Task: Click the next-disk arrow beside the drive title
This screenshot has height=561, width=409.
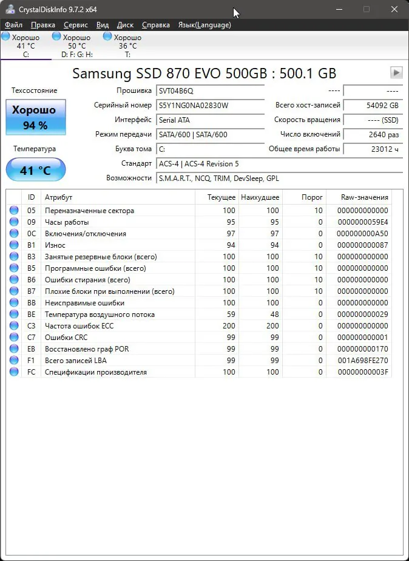Action: [x=396, y=73]
